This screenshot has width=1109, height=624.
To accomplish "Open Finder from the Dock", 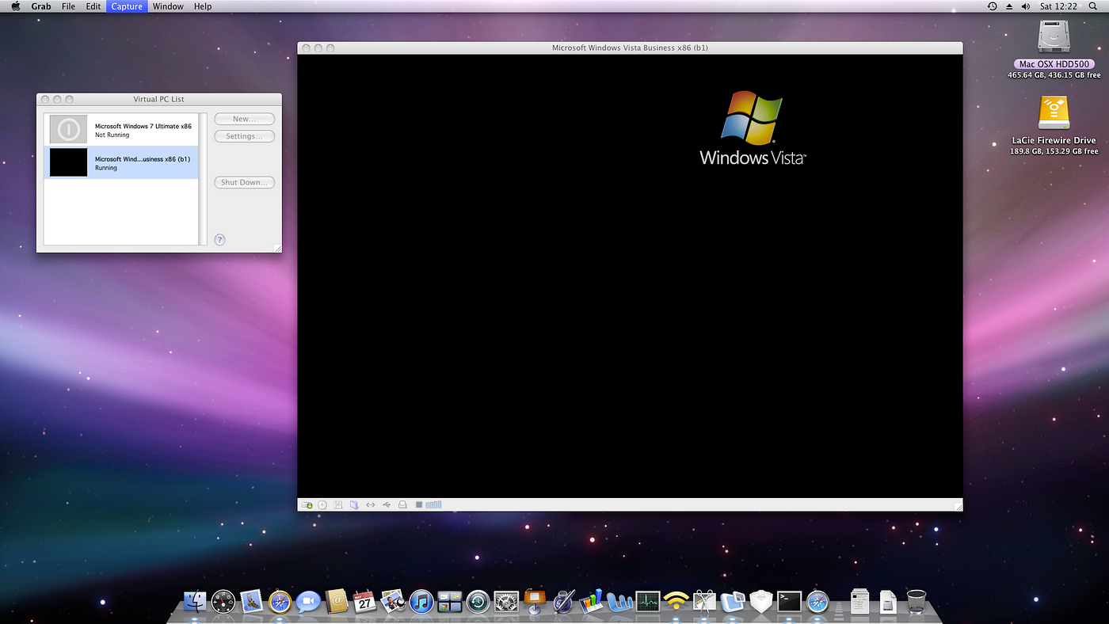I will 195,602.
